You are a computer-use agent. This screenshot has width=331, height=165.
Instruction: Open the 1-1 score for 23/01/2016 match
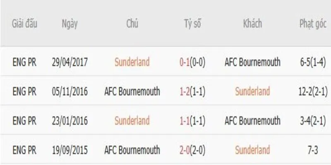[x=184, y=120]
